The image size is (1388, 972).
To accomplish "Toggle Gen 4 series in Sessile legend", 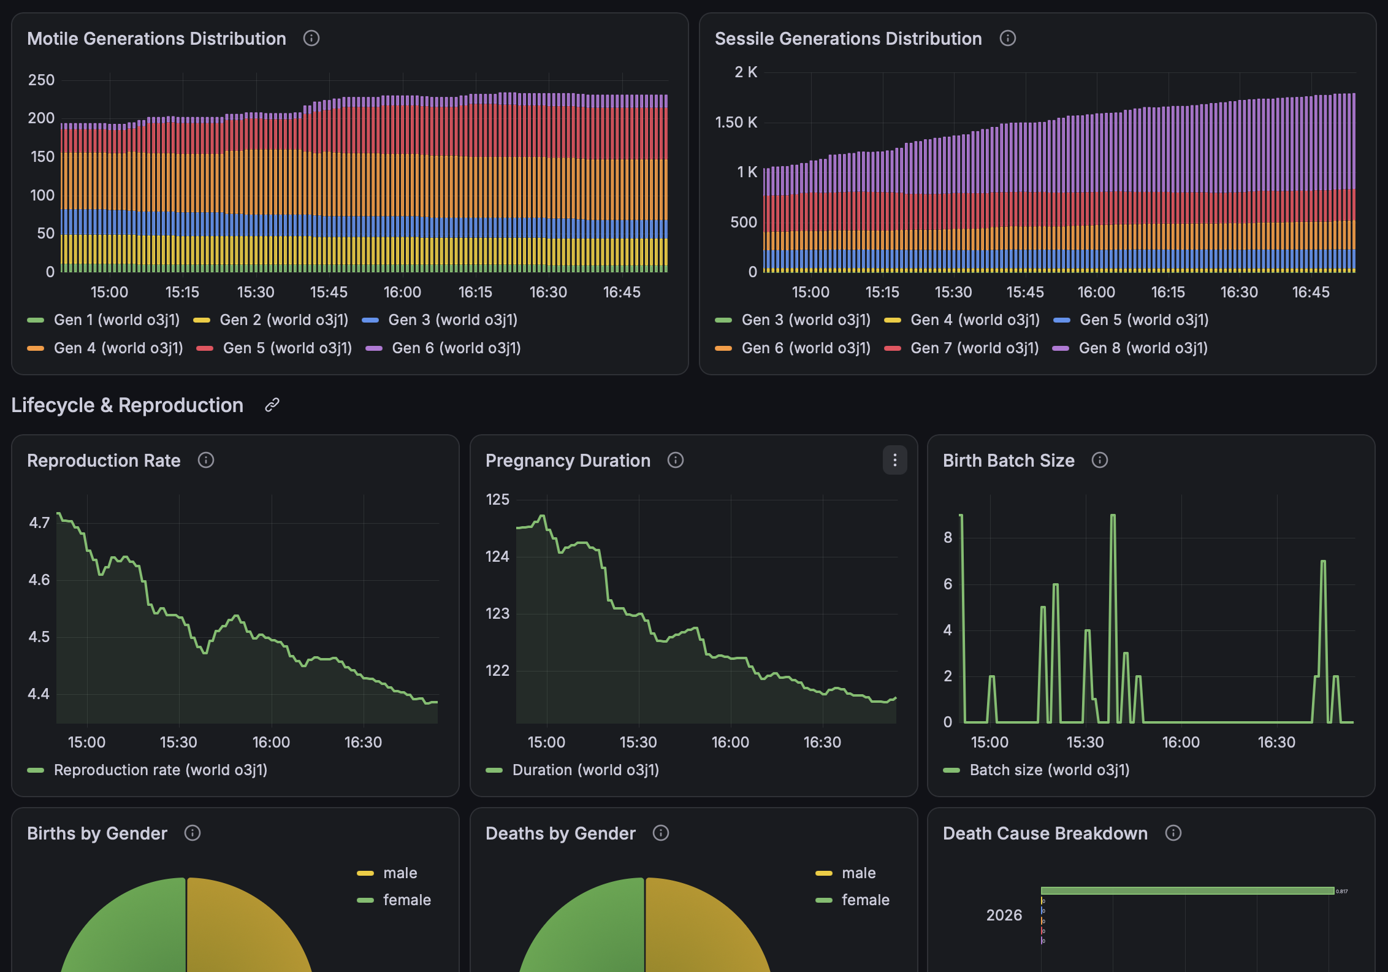I will tap(975, 320).
